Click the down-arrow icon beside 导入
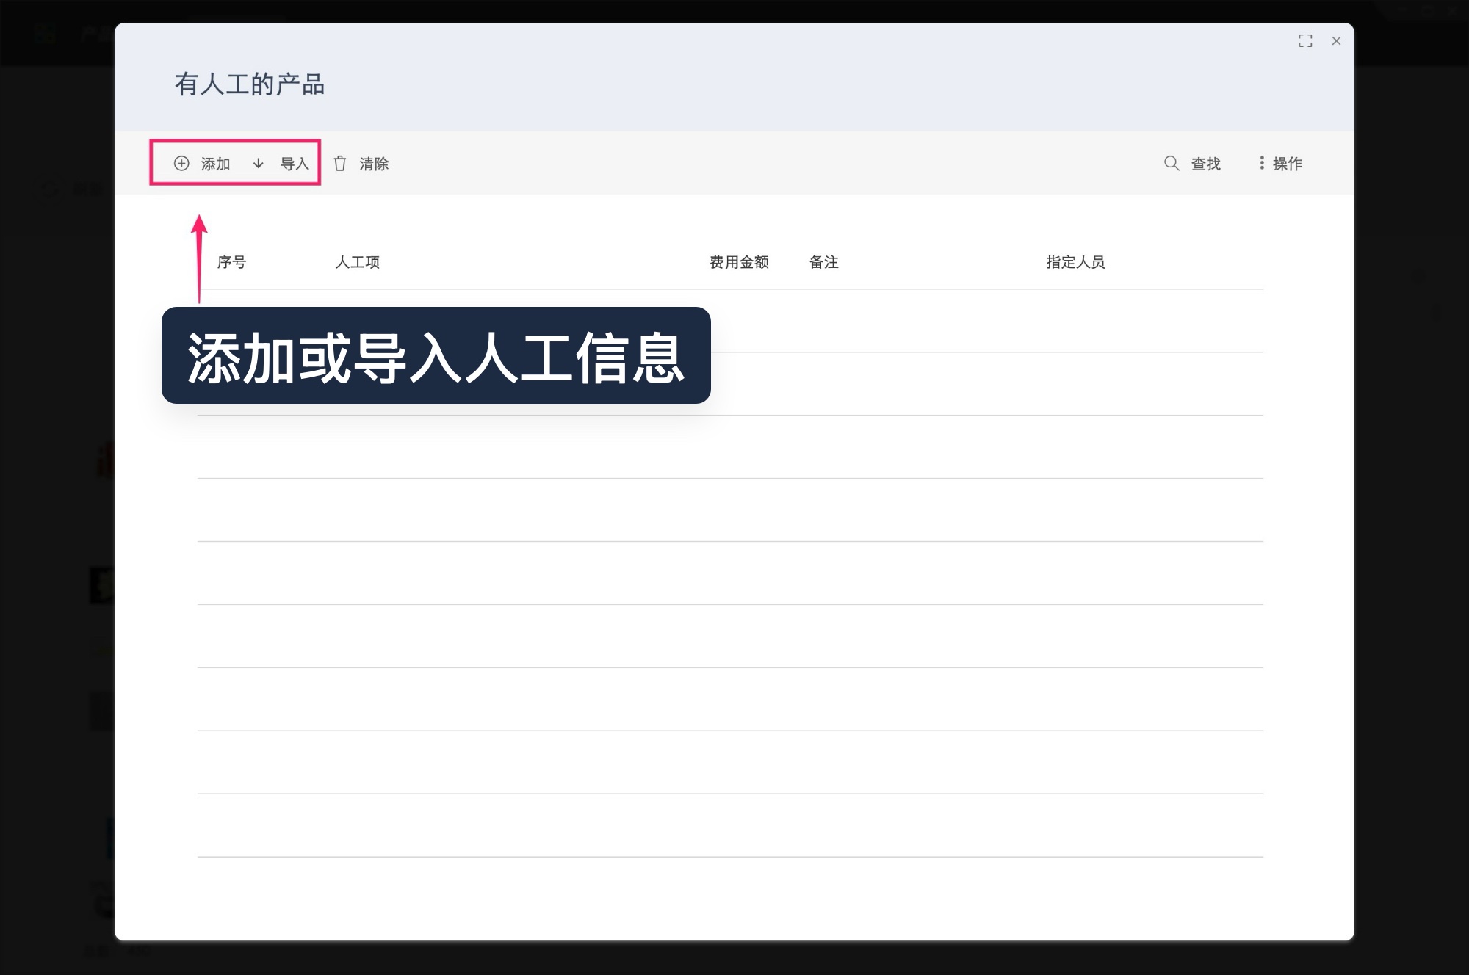 (258, 164)
